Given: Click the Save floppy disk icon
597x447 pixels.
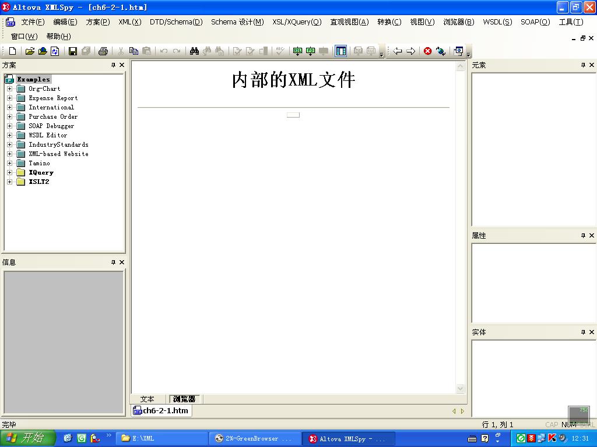Looking at the screenshot, I should point(73,51).
